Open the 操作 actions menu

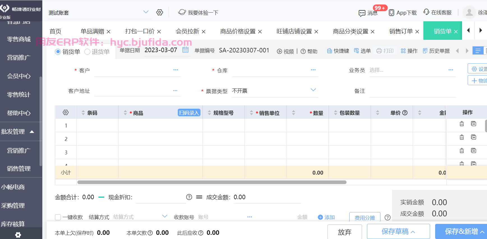coord(409,51)
